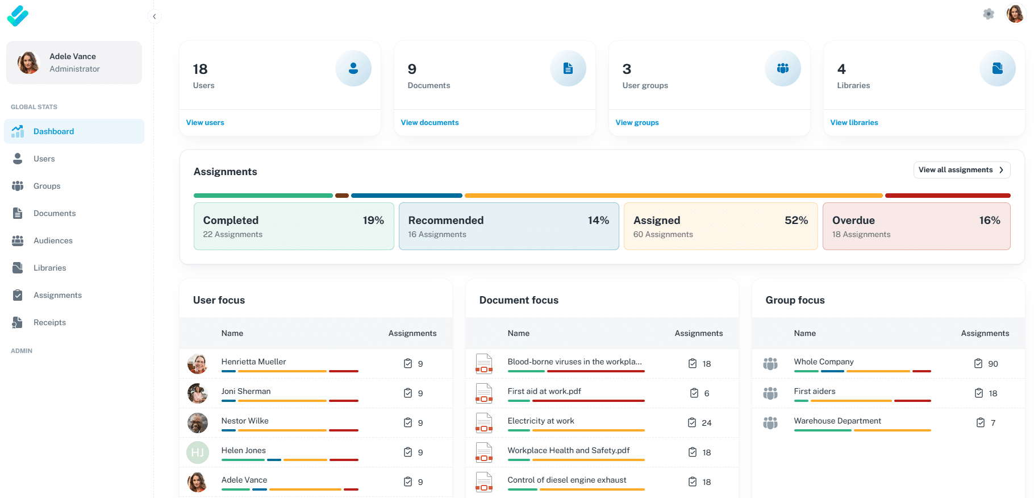This screenshot has width=1034, height=498.
Task: Click View all assignments button
Action: [x=961, y=170]
